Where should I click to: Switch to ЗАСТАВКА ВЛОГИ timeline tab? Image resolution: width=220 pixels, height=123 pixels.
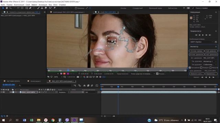click(x=13, y=81)
